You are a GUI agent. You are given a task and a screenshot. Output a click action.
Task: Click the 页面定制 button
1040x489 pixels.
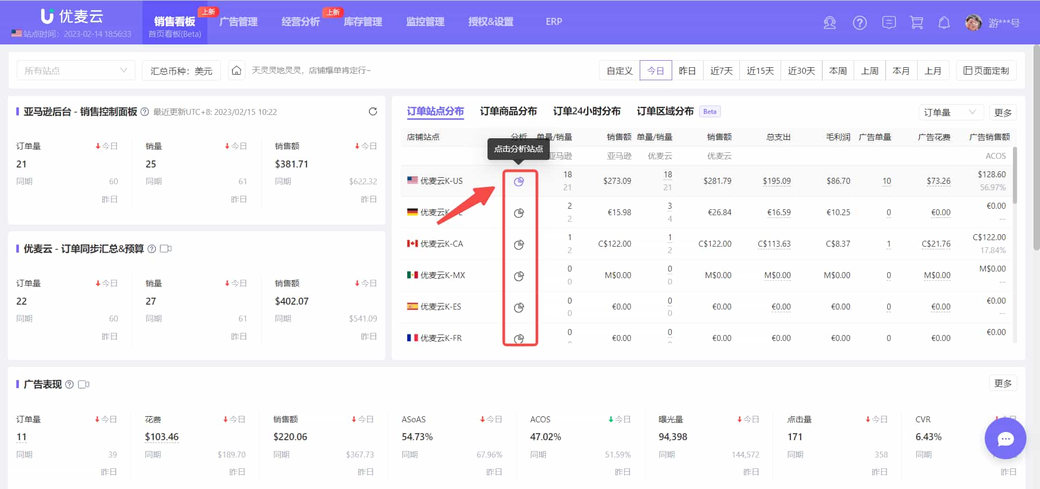pyautogui.click(x=986, y=70)
